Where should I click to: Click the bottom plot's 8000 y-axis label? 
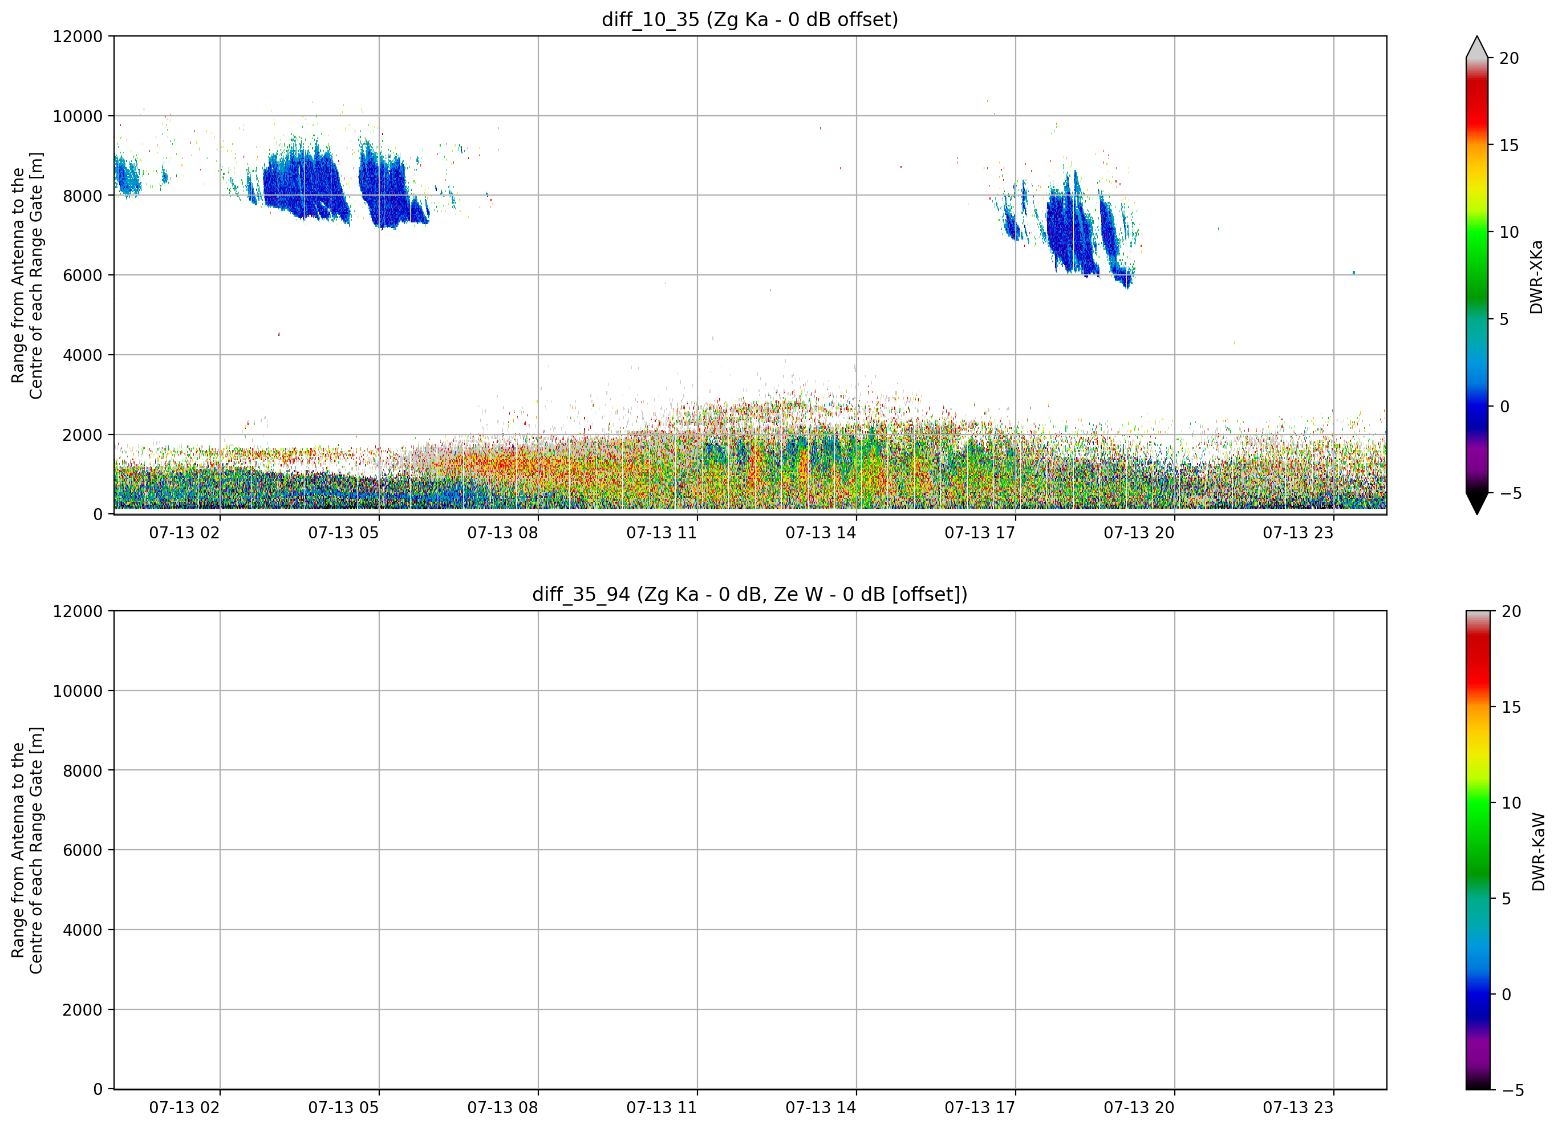83,771
